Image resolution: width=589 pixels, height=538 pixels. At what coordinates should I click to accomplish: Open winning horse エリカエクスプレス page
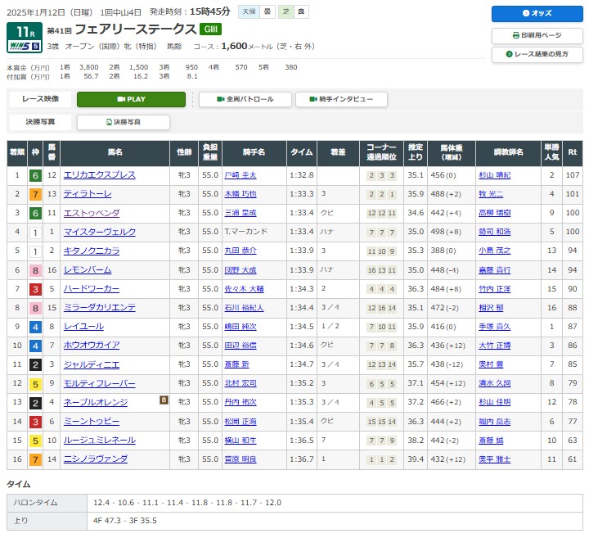(99, 175)
